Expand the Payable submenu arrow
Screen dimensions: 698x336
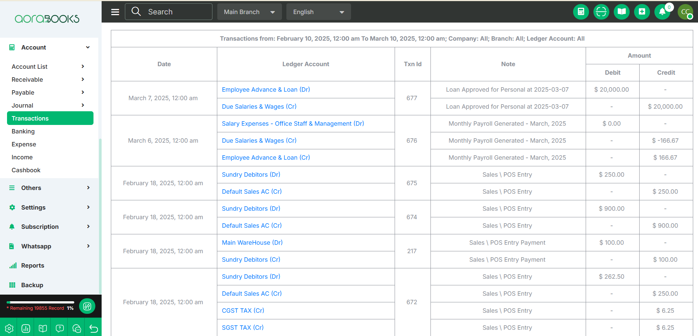click(x=83, y=92)
